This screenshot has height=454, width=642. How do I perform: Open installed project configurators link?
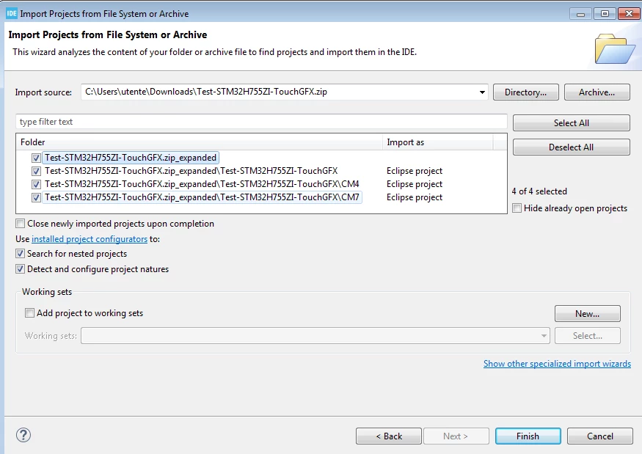click(90, 239)
